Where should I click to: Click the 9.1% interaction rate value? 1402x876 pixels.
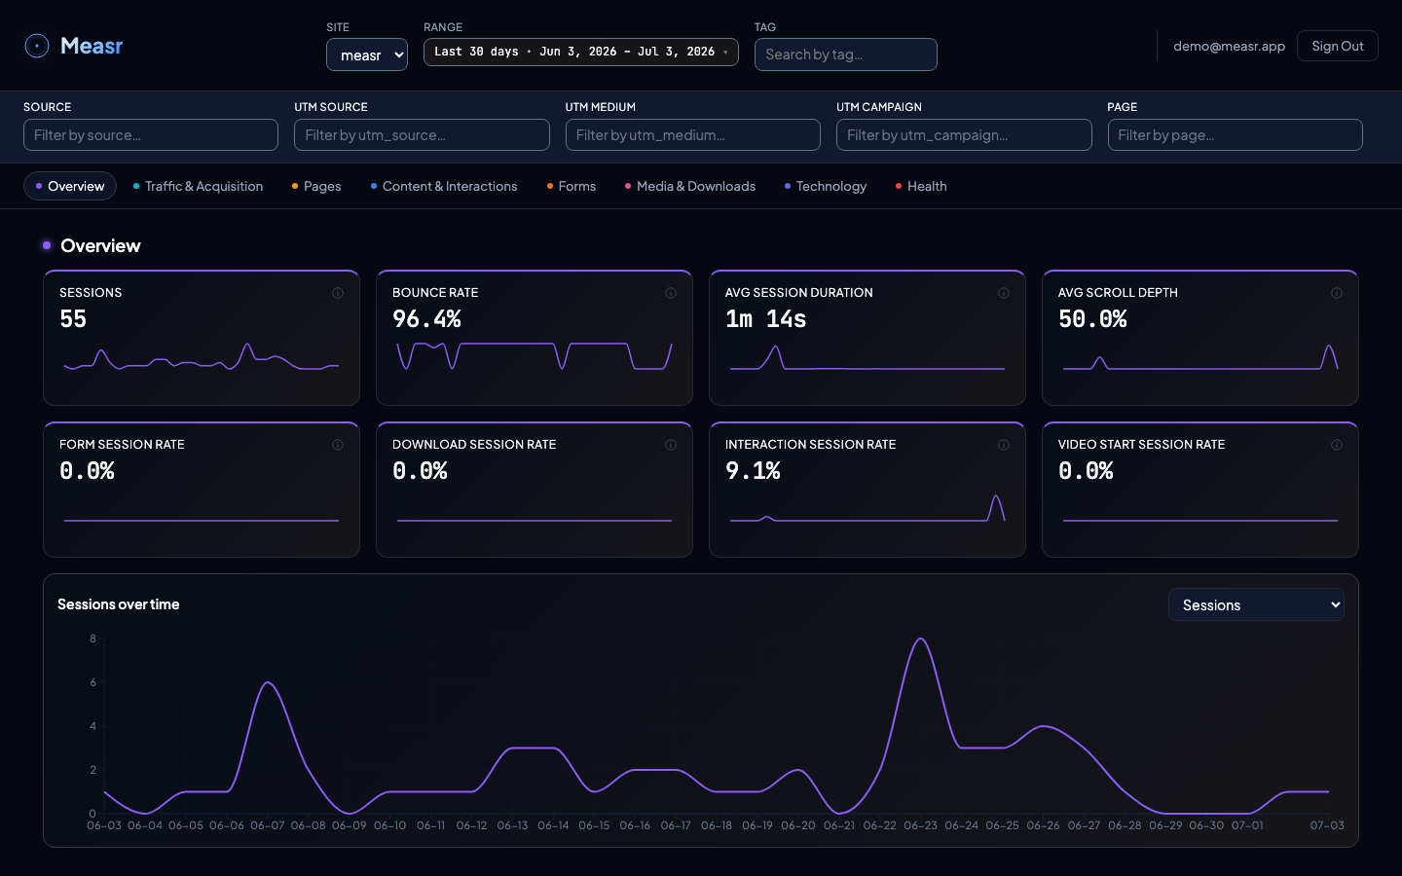pyautogui.click(x=753, y=471)
